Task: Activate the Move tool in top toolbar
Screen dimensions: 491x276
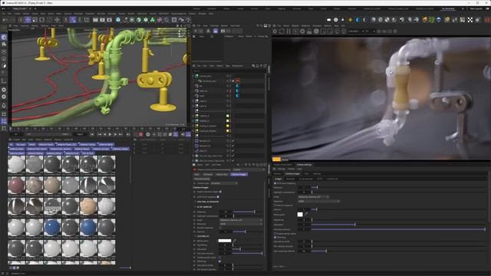Action: 28,20
